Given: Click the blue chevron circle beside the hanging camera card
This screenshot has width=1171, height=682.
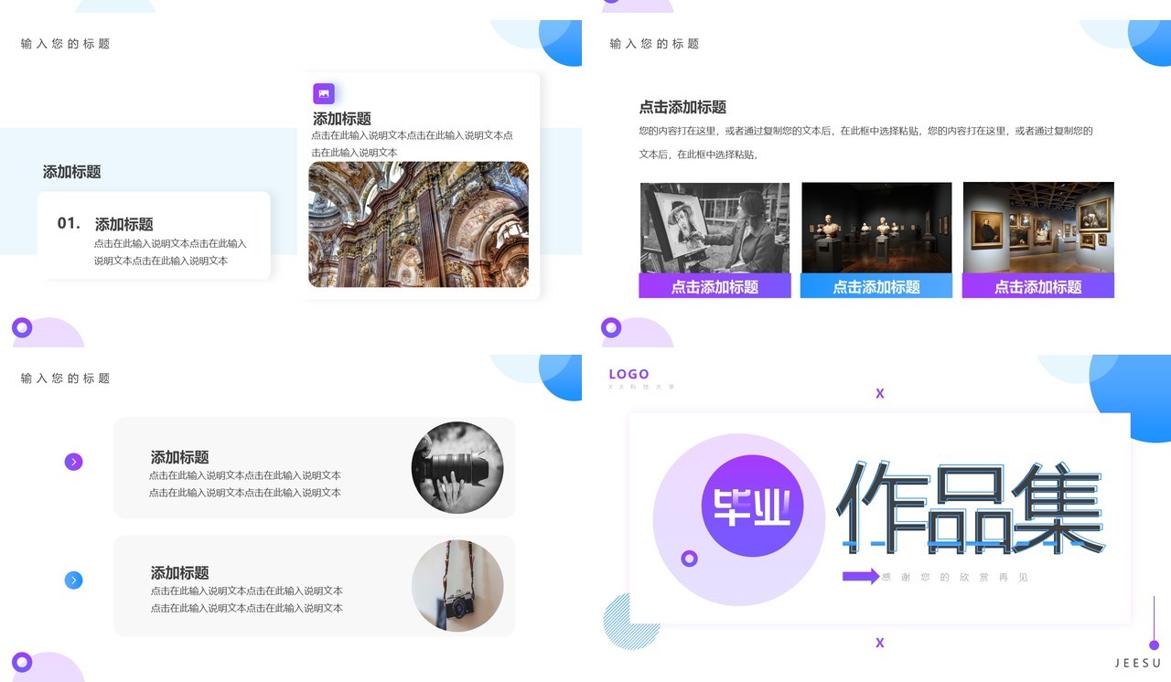Looking at the screenshot, I should 74,580.
